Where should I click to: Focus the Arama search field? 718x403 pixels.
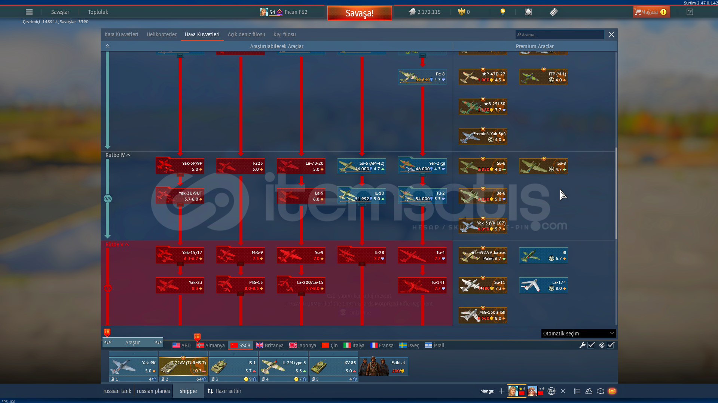tap(559, 35)
